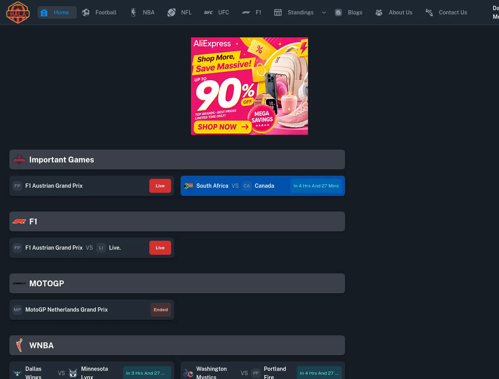The height and width of the screenshot is (379, 499).
Task: Click the In 4 Hrs And 27 Mins badge
Action: 316,186
